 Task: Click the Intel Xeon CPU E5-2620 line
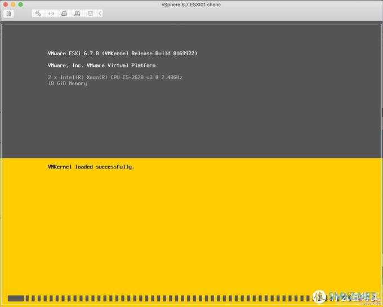click(115, 77)
